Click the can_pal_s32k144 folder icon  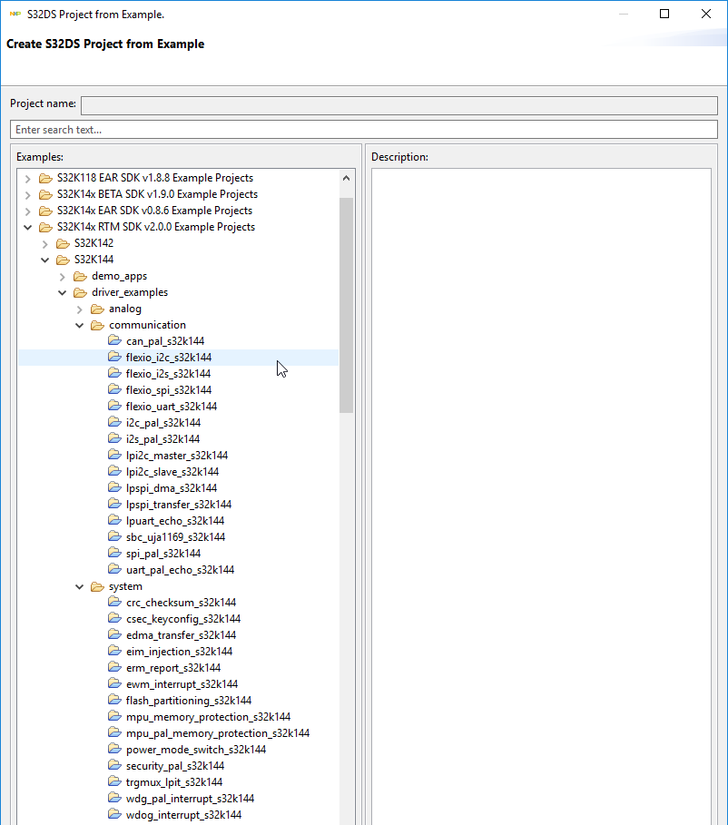point(114,341)
